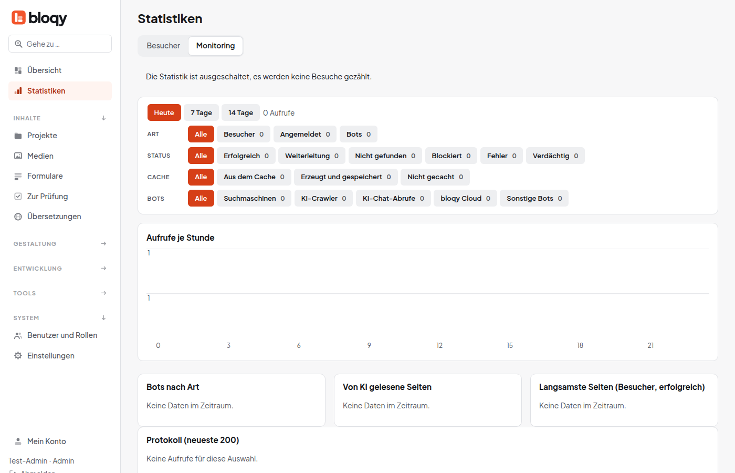Filter ART by Bots
The width and height of the screenshot is (735, 473).
point(359,134)
